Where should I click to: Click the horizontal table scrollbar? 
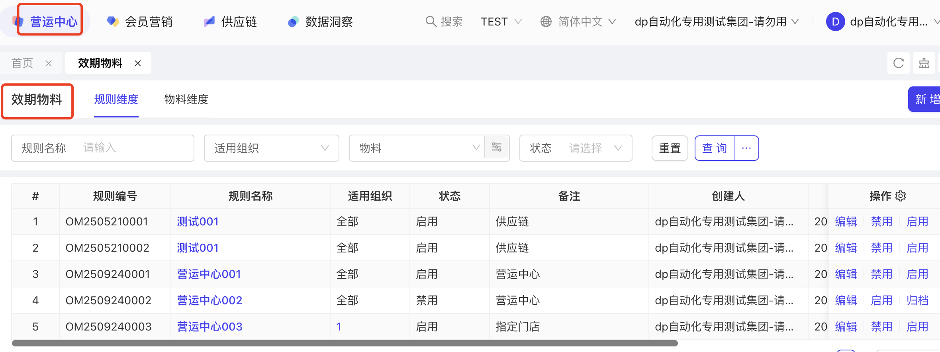tap(345, 343)
